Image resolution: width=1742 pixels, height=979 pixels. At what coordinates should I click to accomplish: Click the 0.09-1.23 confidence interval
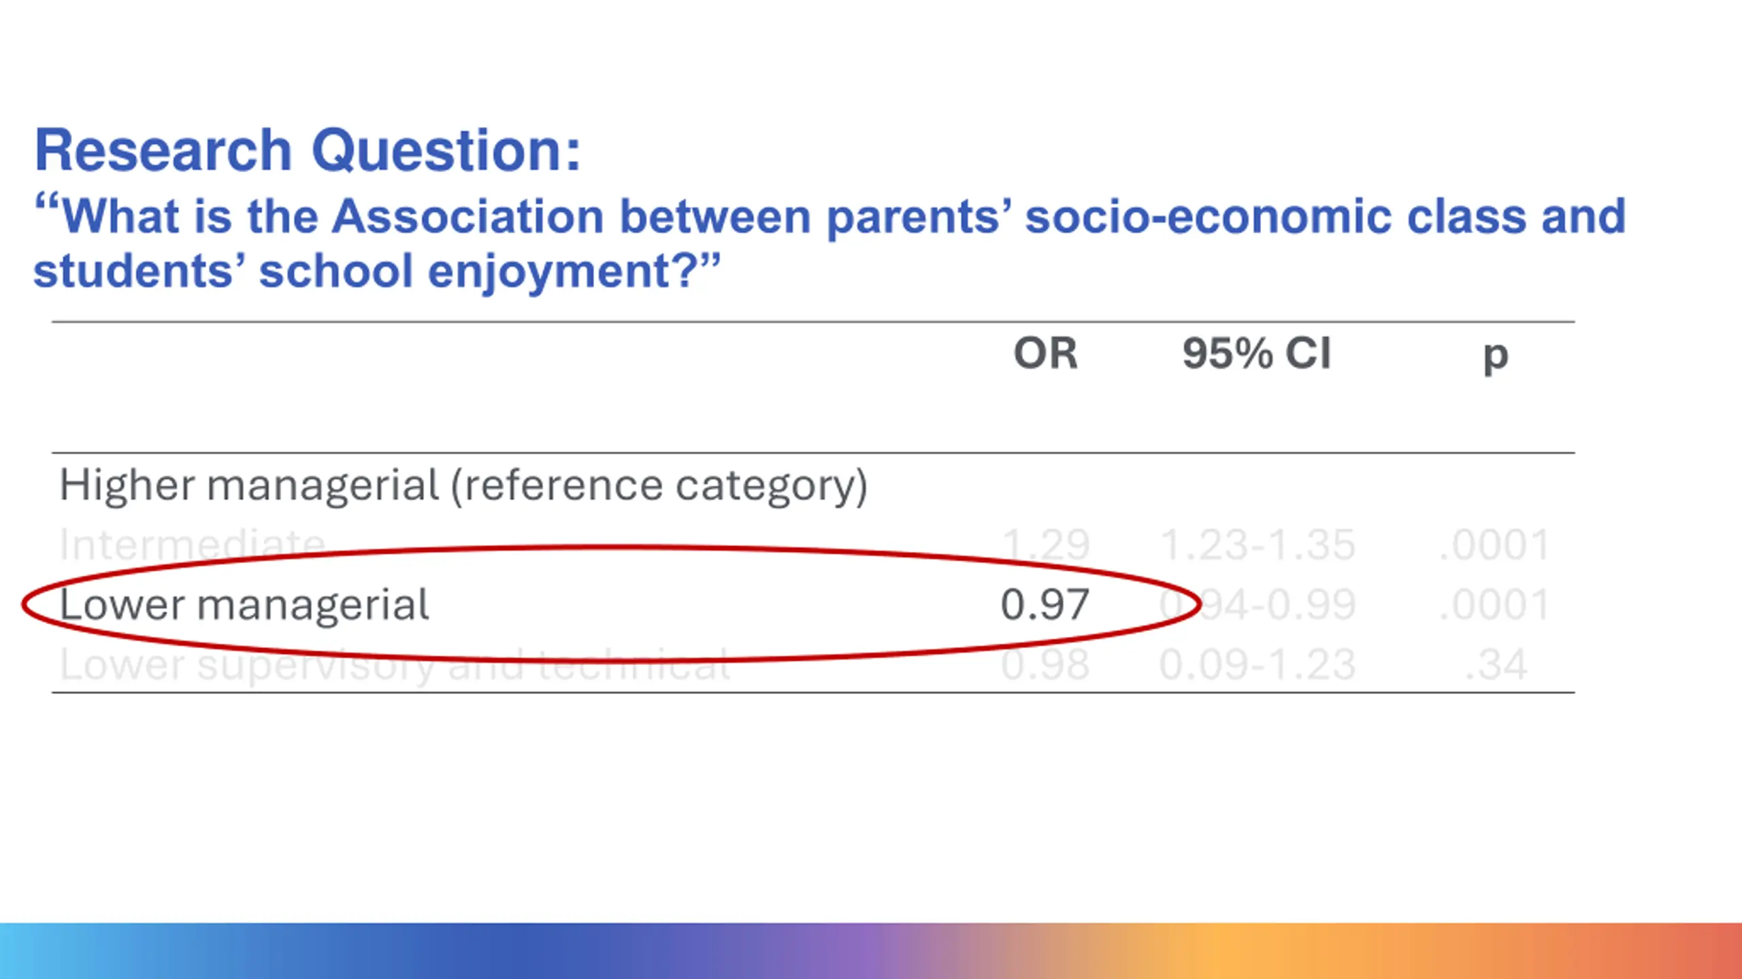click(x=1258, y=664)
